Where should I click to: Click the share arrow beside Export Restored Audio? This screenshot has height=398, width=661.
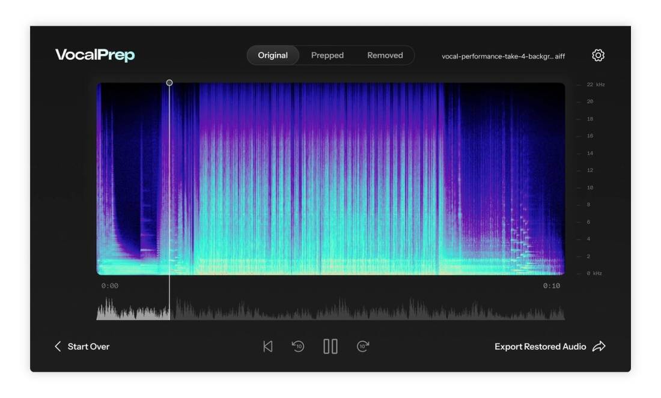pos(599,346)
